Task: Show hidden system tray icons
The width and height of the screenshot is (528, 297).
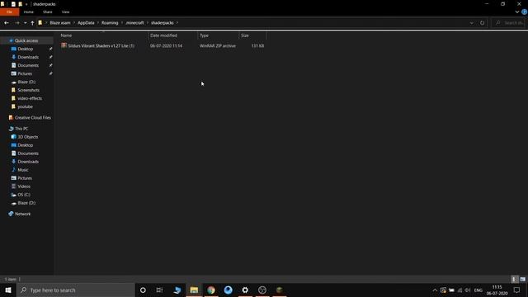Action: pos(435,290)
